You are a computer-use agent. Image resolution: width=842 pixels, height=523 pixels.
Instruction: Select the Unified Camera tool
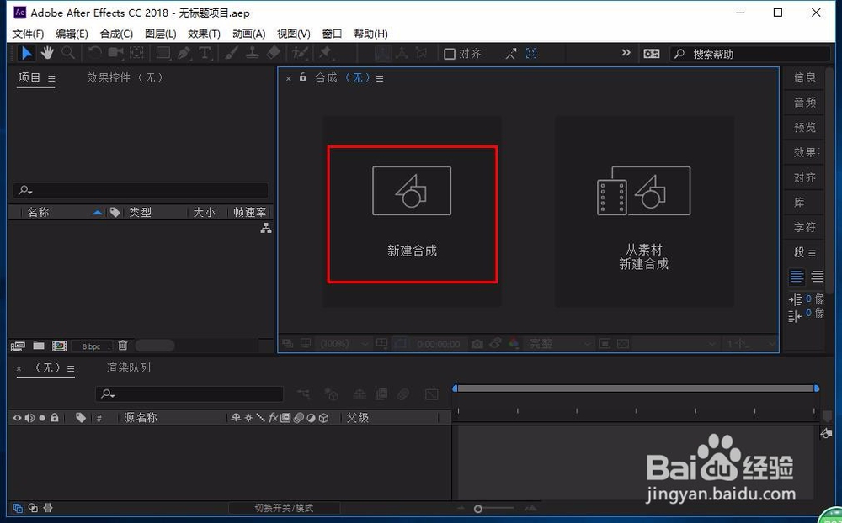click(115, 53)
